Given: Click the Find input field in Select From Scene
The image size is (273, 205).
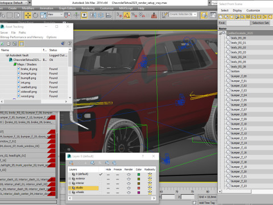Looking at the screenshot, I should 238,23.
